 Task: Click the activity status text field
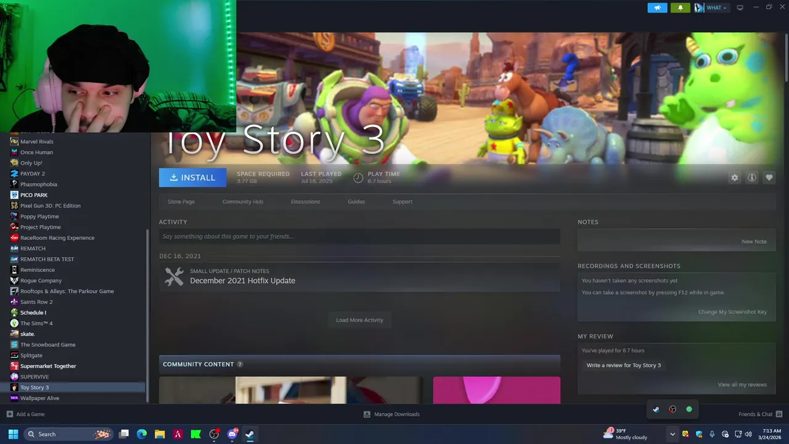pyautogui.click(x=359, y=236)
